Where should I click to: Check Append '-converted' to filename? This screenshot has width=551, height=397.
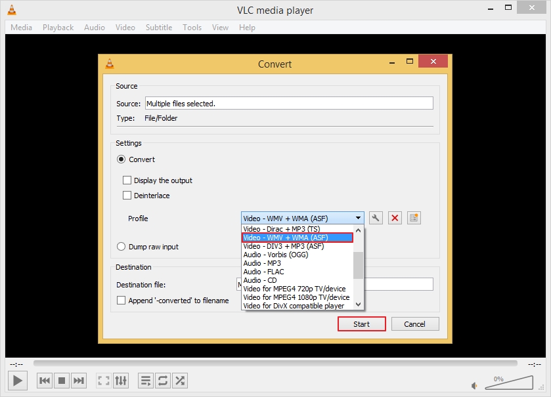[x=121, y=300]
